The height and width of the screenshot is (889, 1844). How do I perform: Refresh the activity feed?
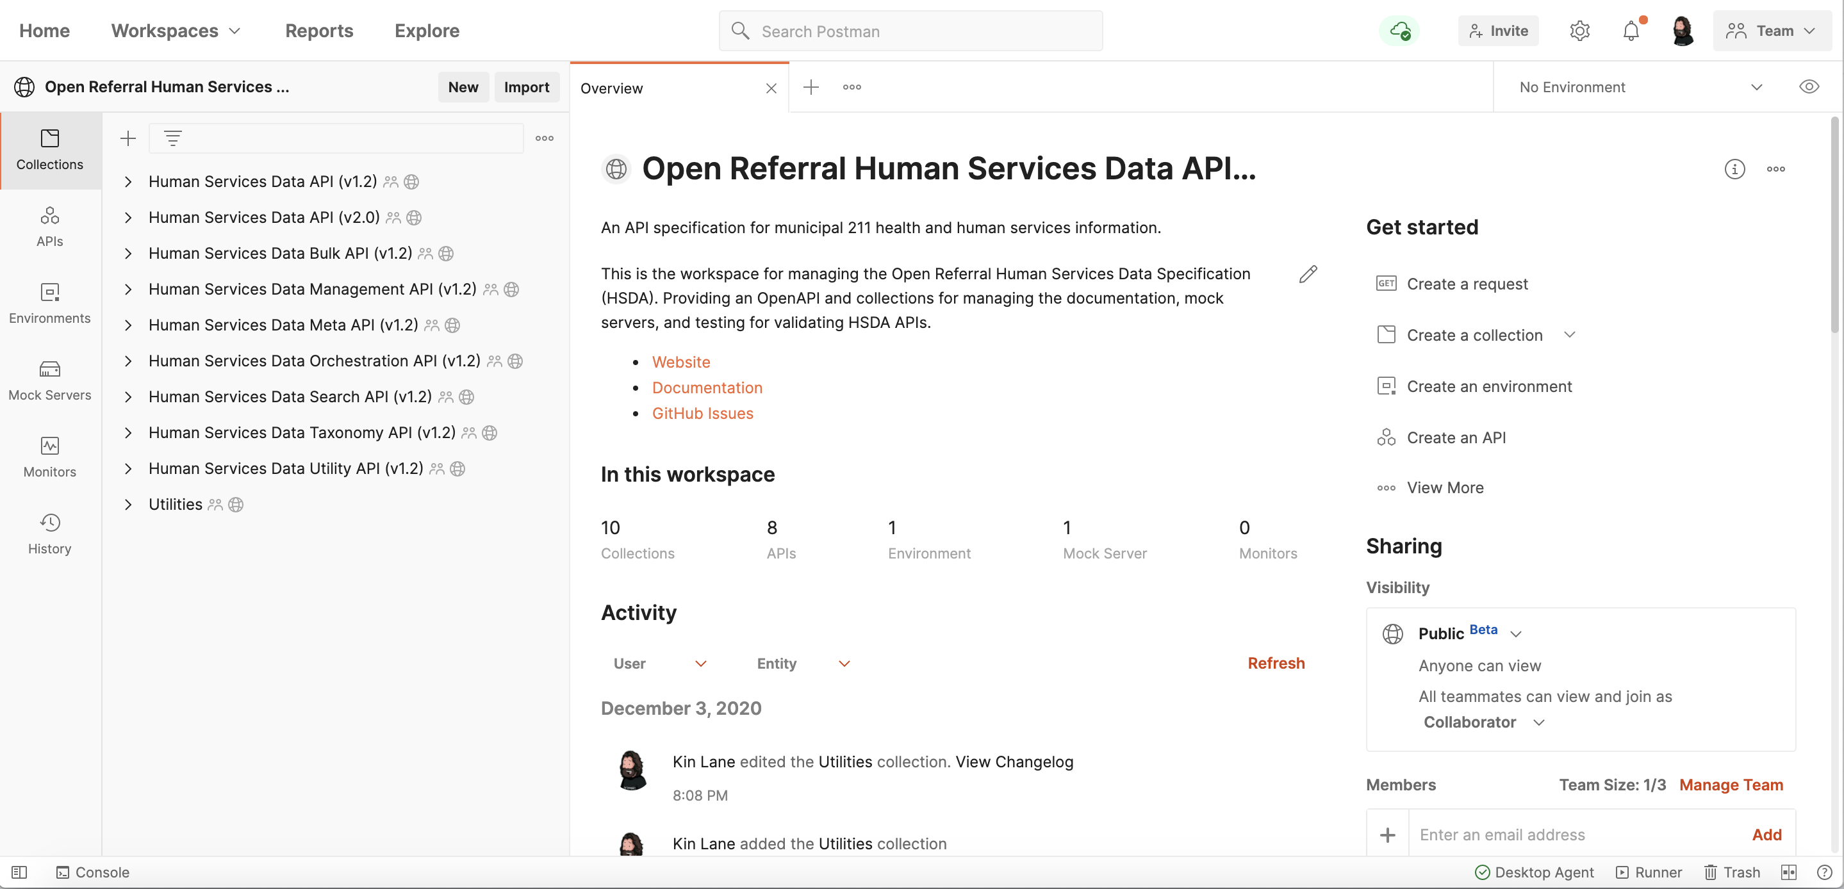tap(1276, 663)
